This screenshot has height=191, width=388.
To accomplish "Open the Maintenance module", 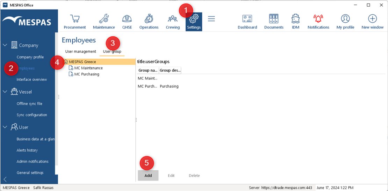I will (104, 22).
